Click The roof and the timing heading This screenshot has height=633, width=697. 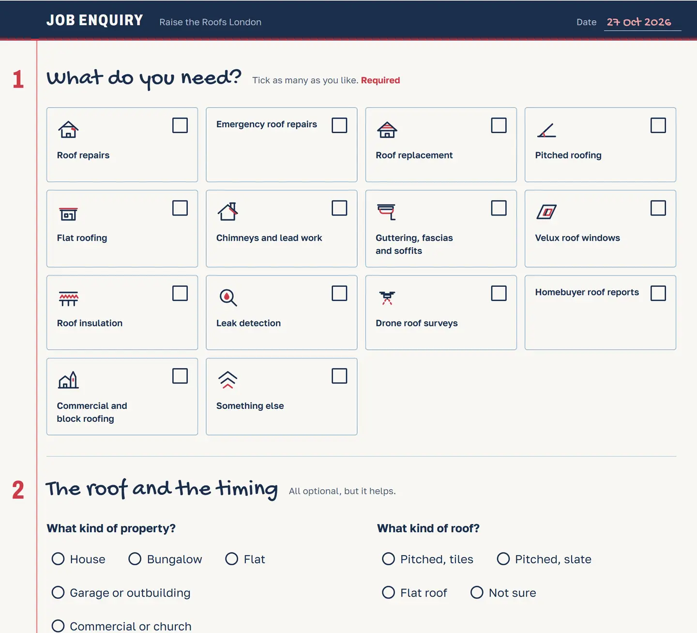click(x=162, y=489)
